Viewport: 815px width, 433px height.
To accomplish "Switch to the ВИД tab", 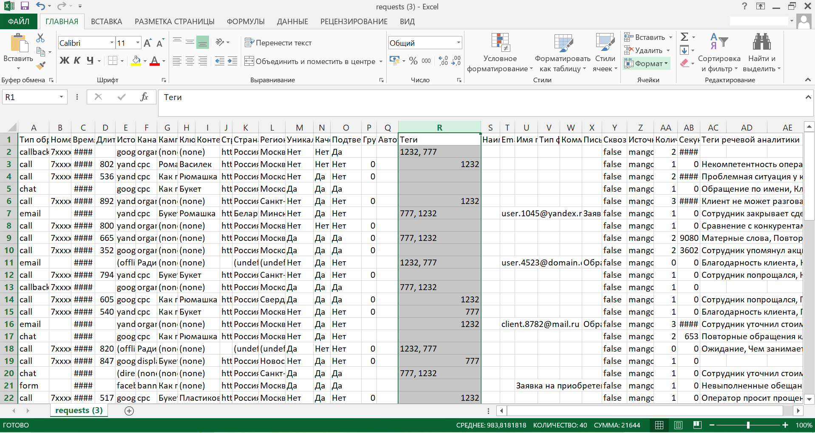I will pos(407,22).
